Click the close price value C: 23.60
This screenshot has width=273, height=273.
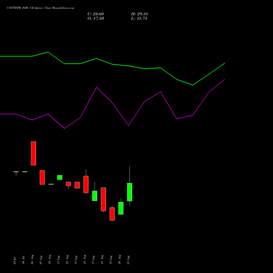pos(96,14)
